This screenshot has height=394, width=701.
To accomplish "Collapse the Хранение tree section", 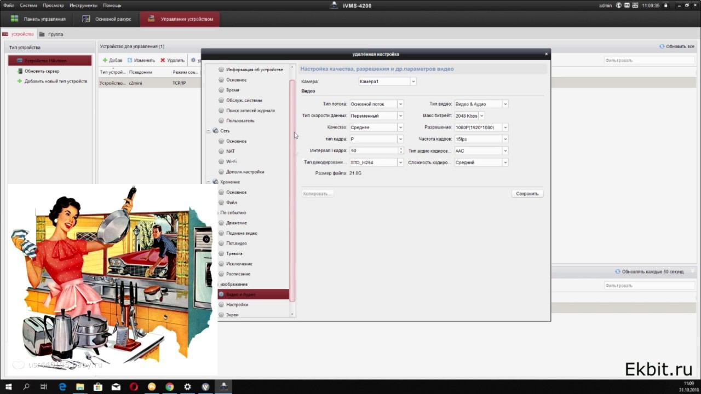I will pyautogui.click(x=208, y=182).
